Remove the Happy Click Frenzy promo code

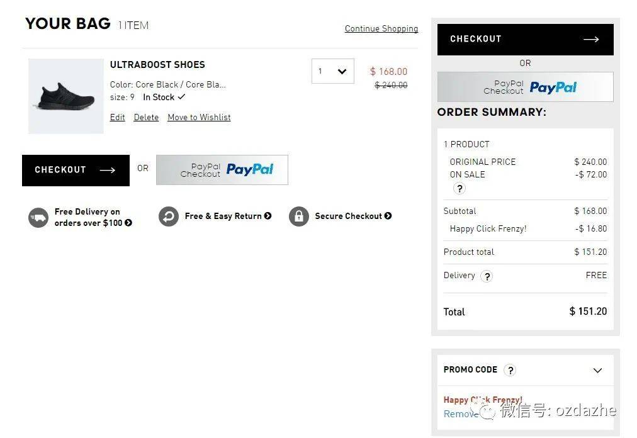[461, 413]
